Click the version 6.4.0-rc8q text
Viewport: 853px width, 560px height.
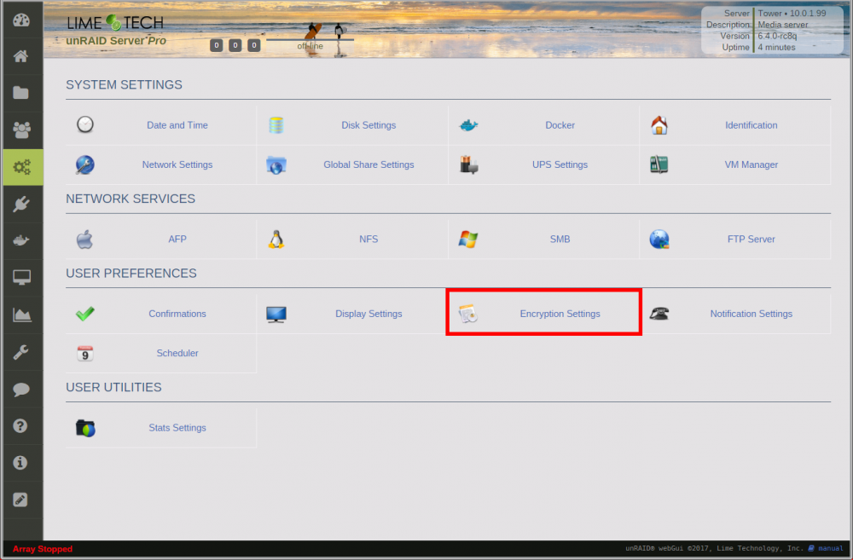tap(777, 36)
